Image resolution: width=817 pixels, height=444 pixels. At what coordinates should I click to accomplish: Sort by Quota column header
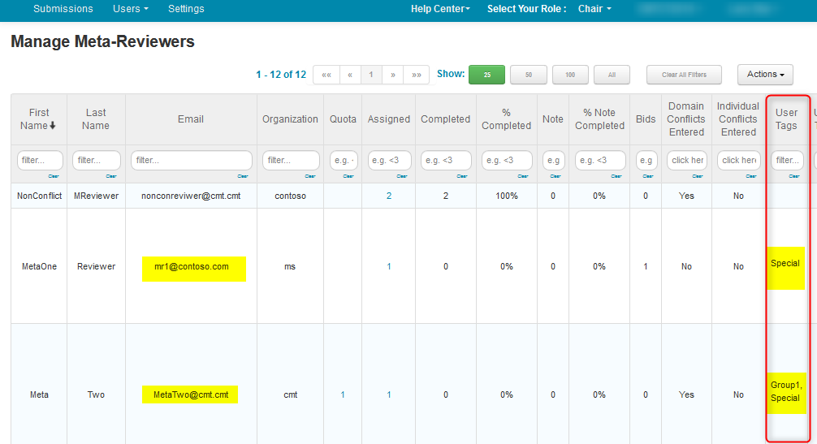343,119
